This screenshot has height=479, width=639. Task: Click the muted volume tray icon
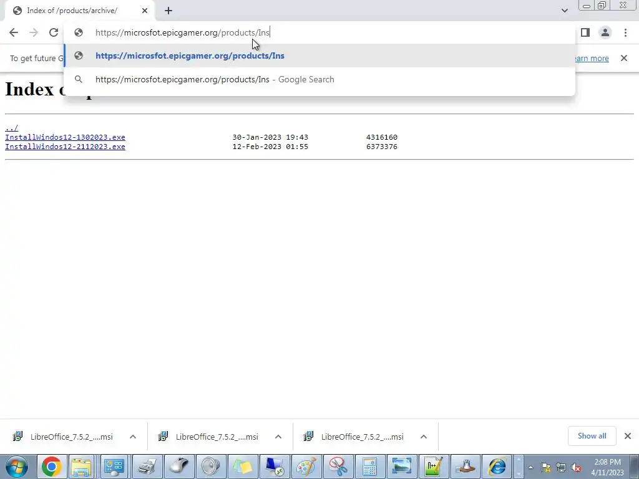click(x=576, y=468)
